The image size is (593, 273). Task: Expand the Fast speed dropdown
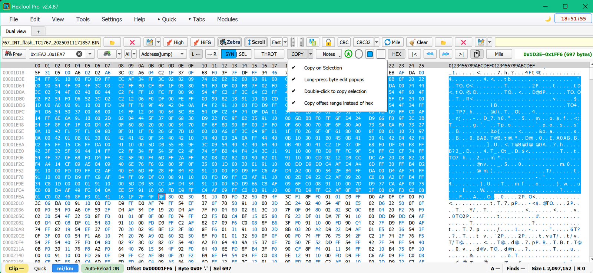285,42
